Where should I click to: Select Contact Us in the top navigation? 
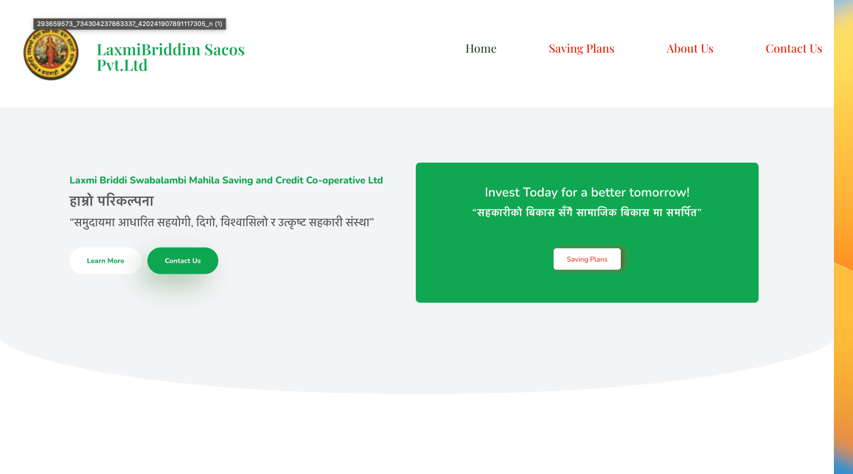point(793,49)
